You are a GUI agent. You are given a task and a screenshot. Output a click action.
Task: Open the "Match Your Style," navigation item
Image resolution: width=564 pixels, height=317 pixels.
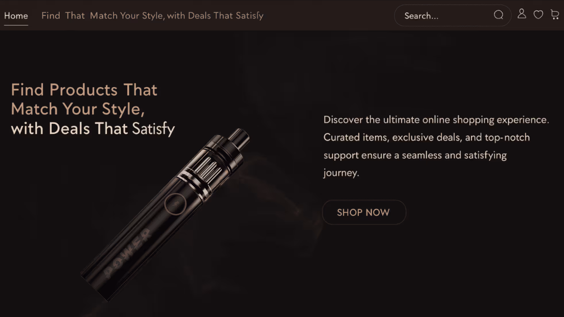[128, 15]
